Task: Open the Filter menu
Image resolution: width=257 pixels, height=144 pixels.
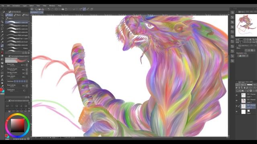Action: tap(45, 6)
